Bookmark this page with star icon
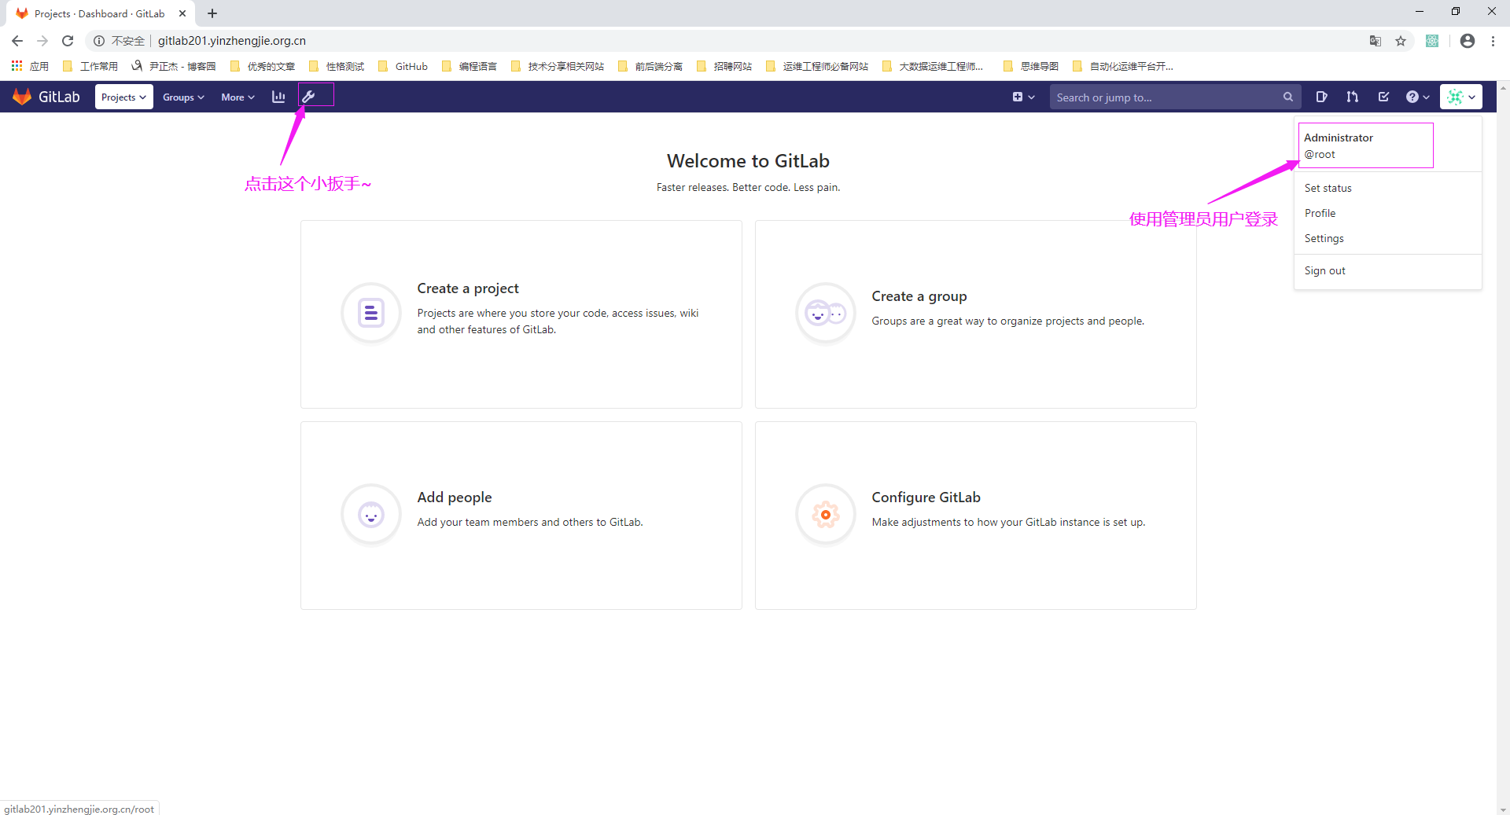 (x=1401, y=41)
